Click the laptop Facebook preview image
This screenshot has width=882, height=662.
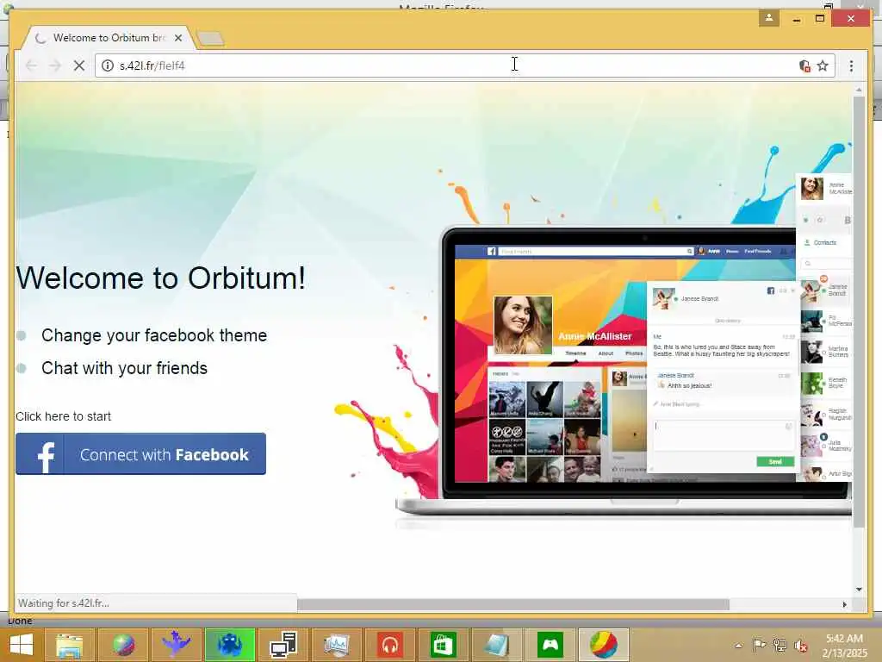tap(624, 372)
